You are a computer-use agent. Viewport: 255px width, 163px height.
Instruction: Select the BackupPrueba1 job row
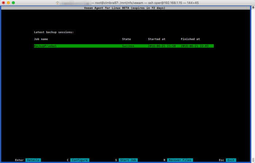124,46
